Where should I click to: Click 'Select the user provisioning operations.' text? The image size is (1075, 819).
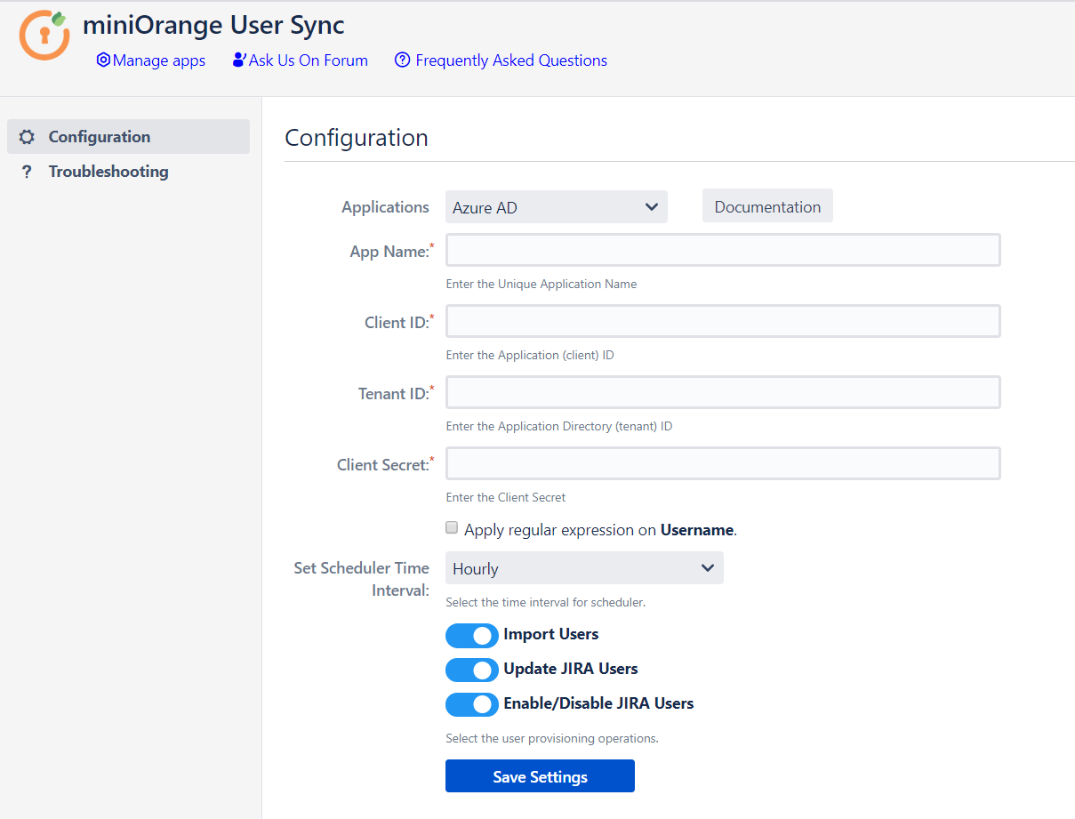552,739
